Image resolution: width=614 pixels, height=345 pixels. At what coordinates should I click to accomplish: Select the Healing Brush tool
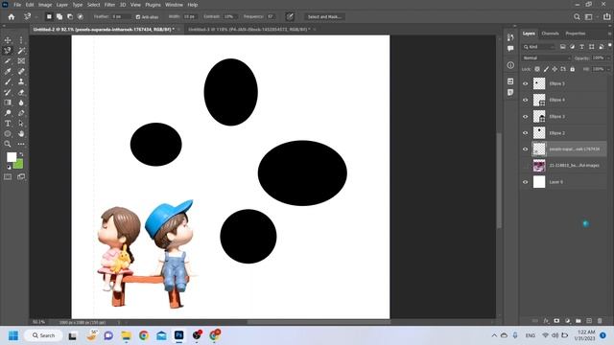pyautogui.click(x=21, y=71)
